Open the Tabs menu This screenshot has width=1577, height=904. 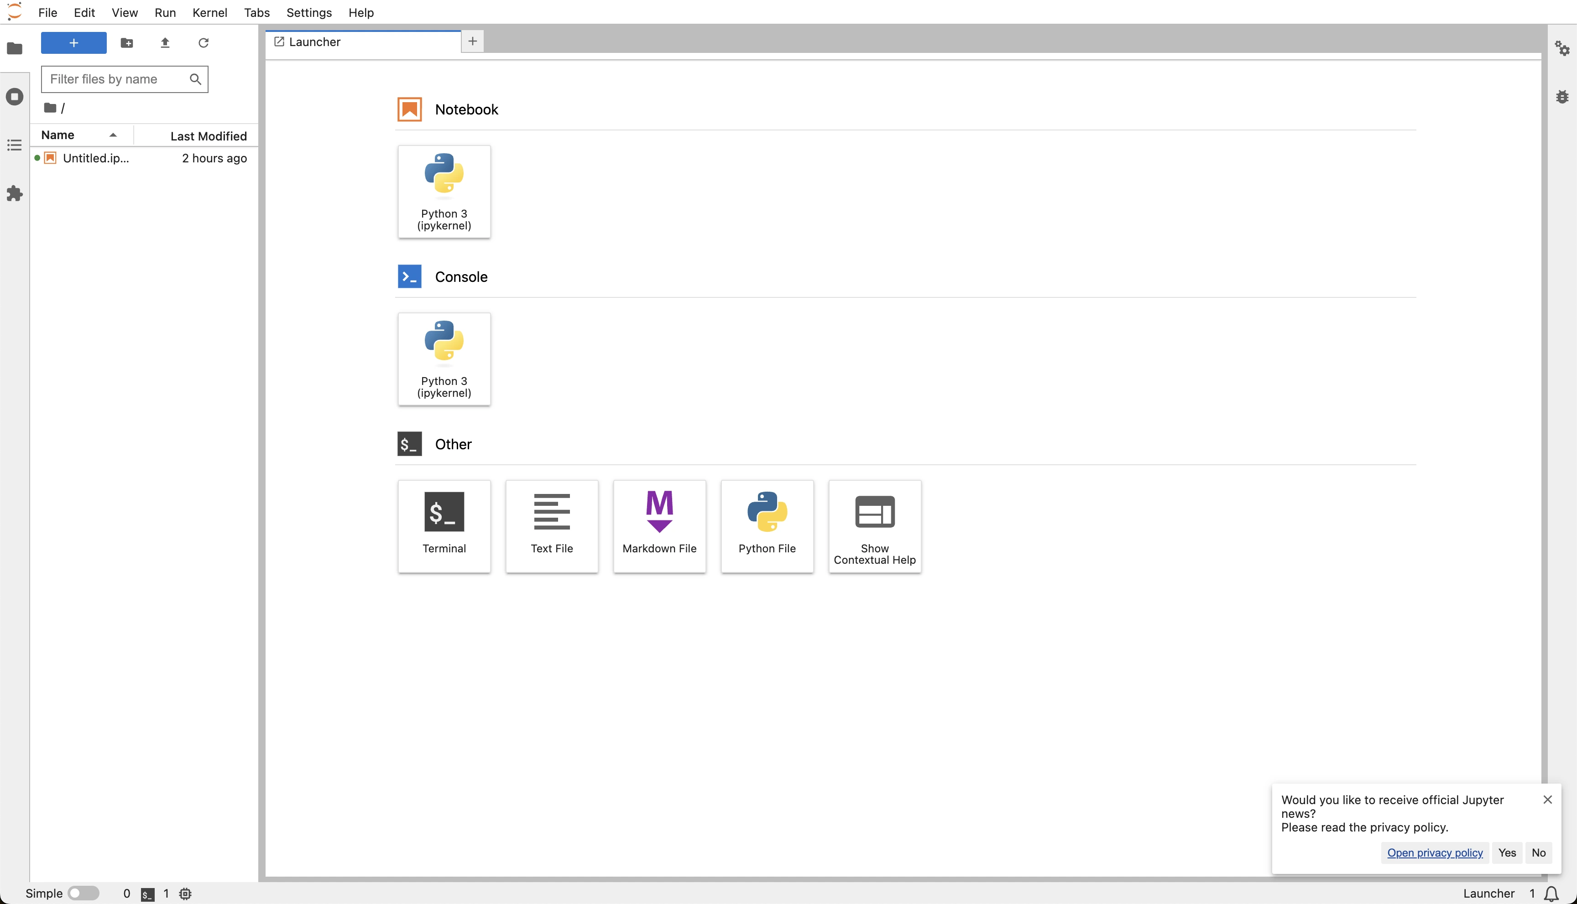[256, 12]
